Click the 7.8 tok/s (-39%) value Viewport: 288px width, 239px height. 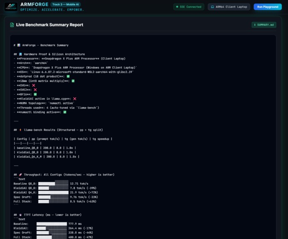pos(83,188)
